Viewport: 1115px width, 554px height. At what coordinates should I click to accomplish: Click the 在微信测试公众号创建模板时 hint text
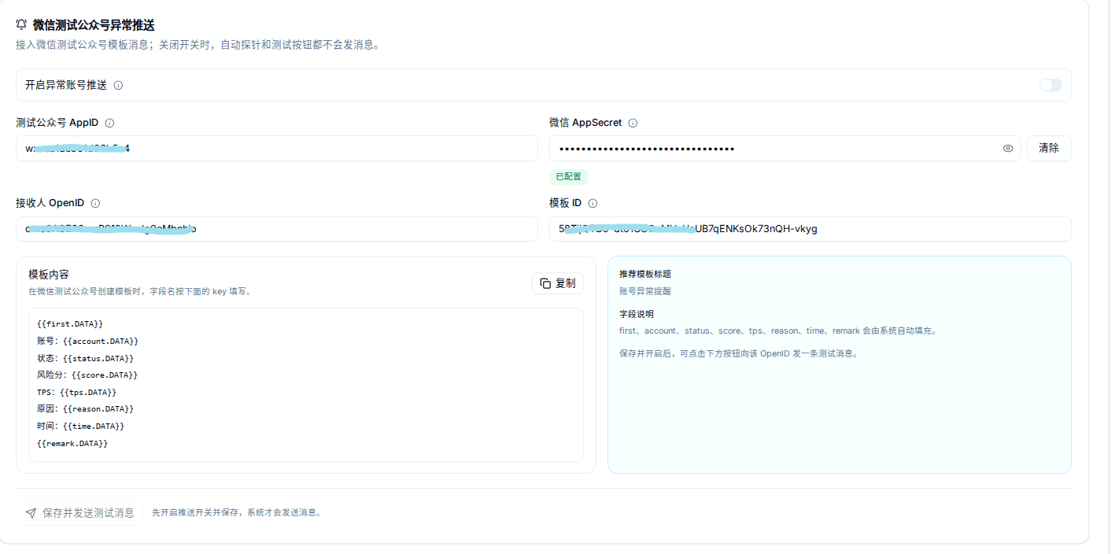pyautogui.click(x=140, y=291)
